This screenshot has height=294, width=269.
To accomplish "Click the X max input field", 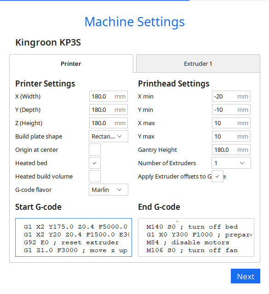I will coord(231,123).
